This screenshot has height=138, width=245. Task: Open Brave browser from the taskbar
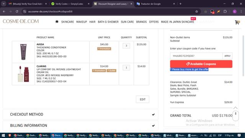pyautogui.click(x=10, y=135)
